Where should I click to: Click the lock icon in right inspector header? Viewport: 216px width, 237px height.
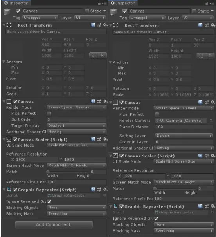pyautogui.click(x=207, y=3)
